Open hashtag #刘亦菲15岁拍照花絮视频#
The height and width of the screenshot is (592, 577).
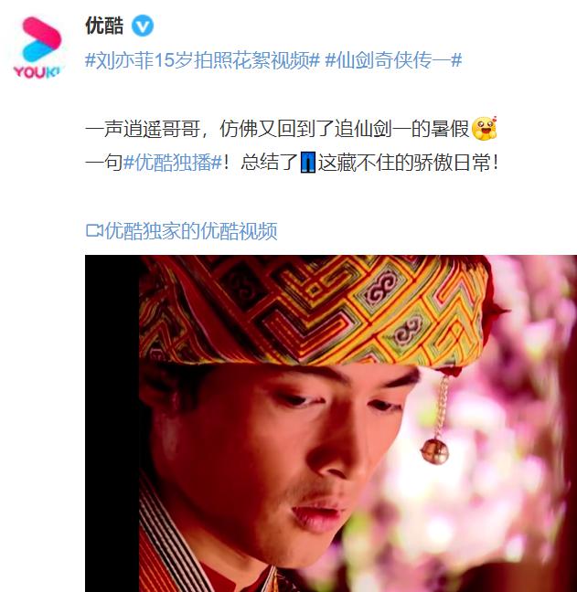(x=202, y=60)
